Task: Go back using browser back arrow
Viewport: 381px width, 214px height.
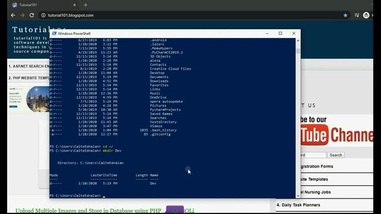Action: [x=13, y=15]
